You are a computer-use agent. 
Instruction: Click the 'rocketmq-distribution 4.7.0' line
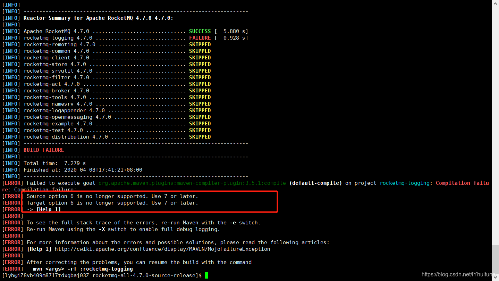pyautogui.click(x=107, y=137)
